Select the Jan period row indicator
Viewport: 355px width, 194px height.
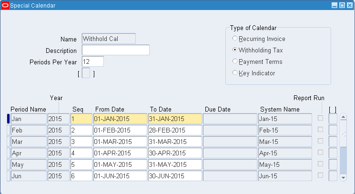(x=8, y=119)
